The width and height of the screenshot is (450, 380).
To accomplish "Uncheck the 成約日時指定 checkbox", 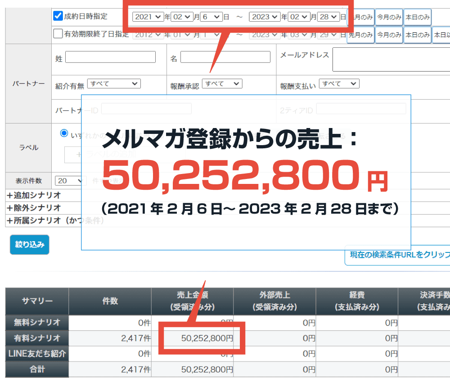I will click(58, 16).
